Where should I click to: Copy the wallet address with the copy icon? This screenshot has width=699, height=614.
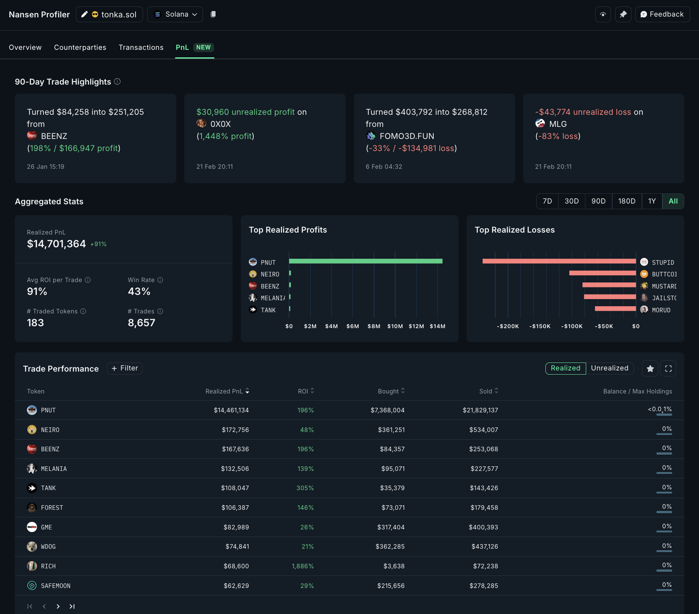pyautogui.click(x=213, y=14)
